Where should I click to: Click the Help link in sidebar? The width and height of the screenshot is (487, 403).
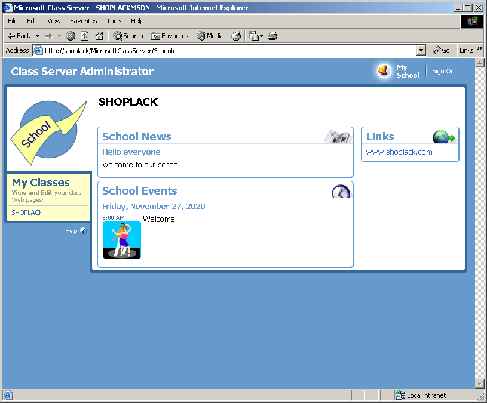pyautogui.click(x=71, y=231)
